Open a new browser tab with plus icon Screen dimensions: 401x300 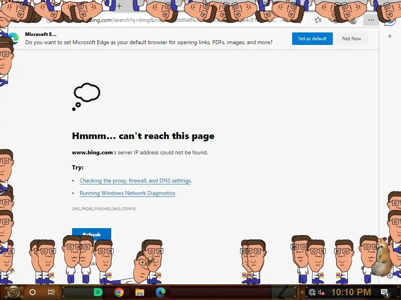coord(119,6)
